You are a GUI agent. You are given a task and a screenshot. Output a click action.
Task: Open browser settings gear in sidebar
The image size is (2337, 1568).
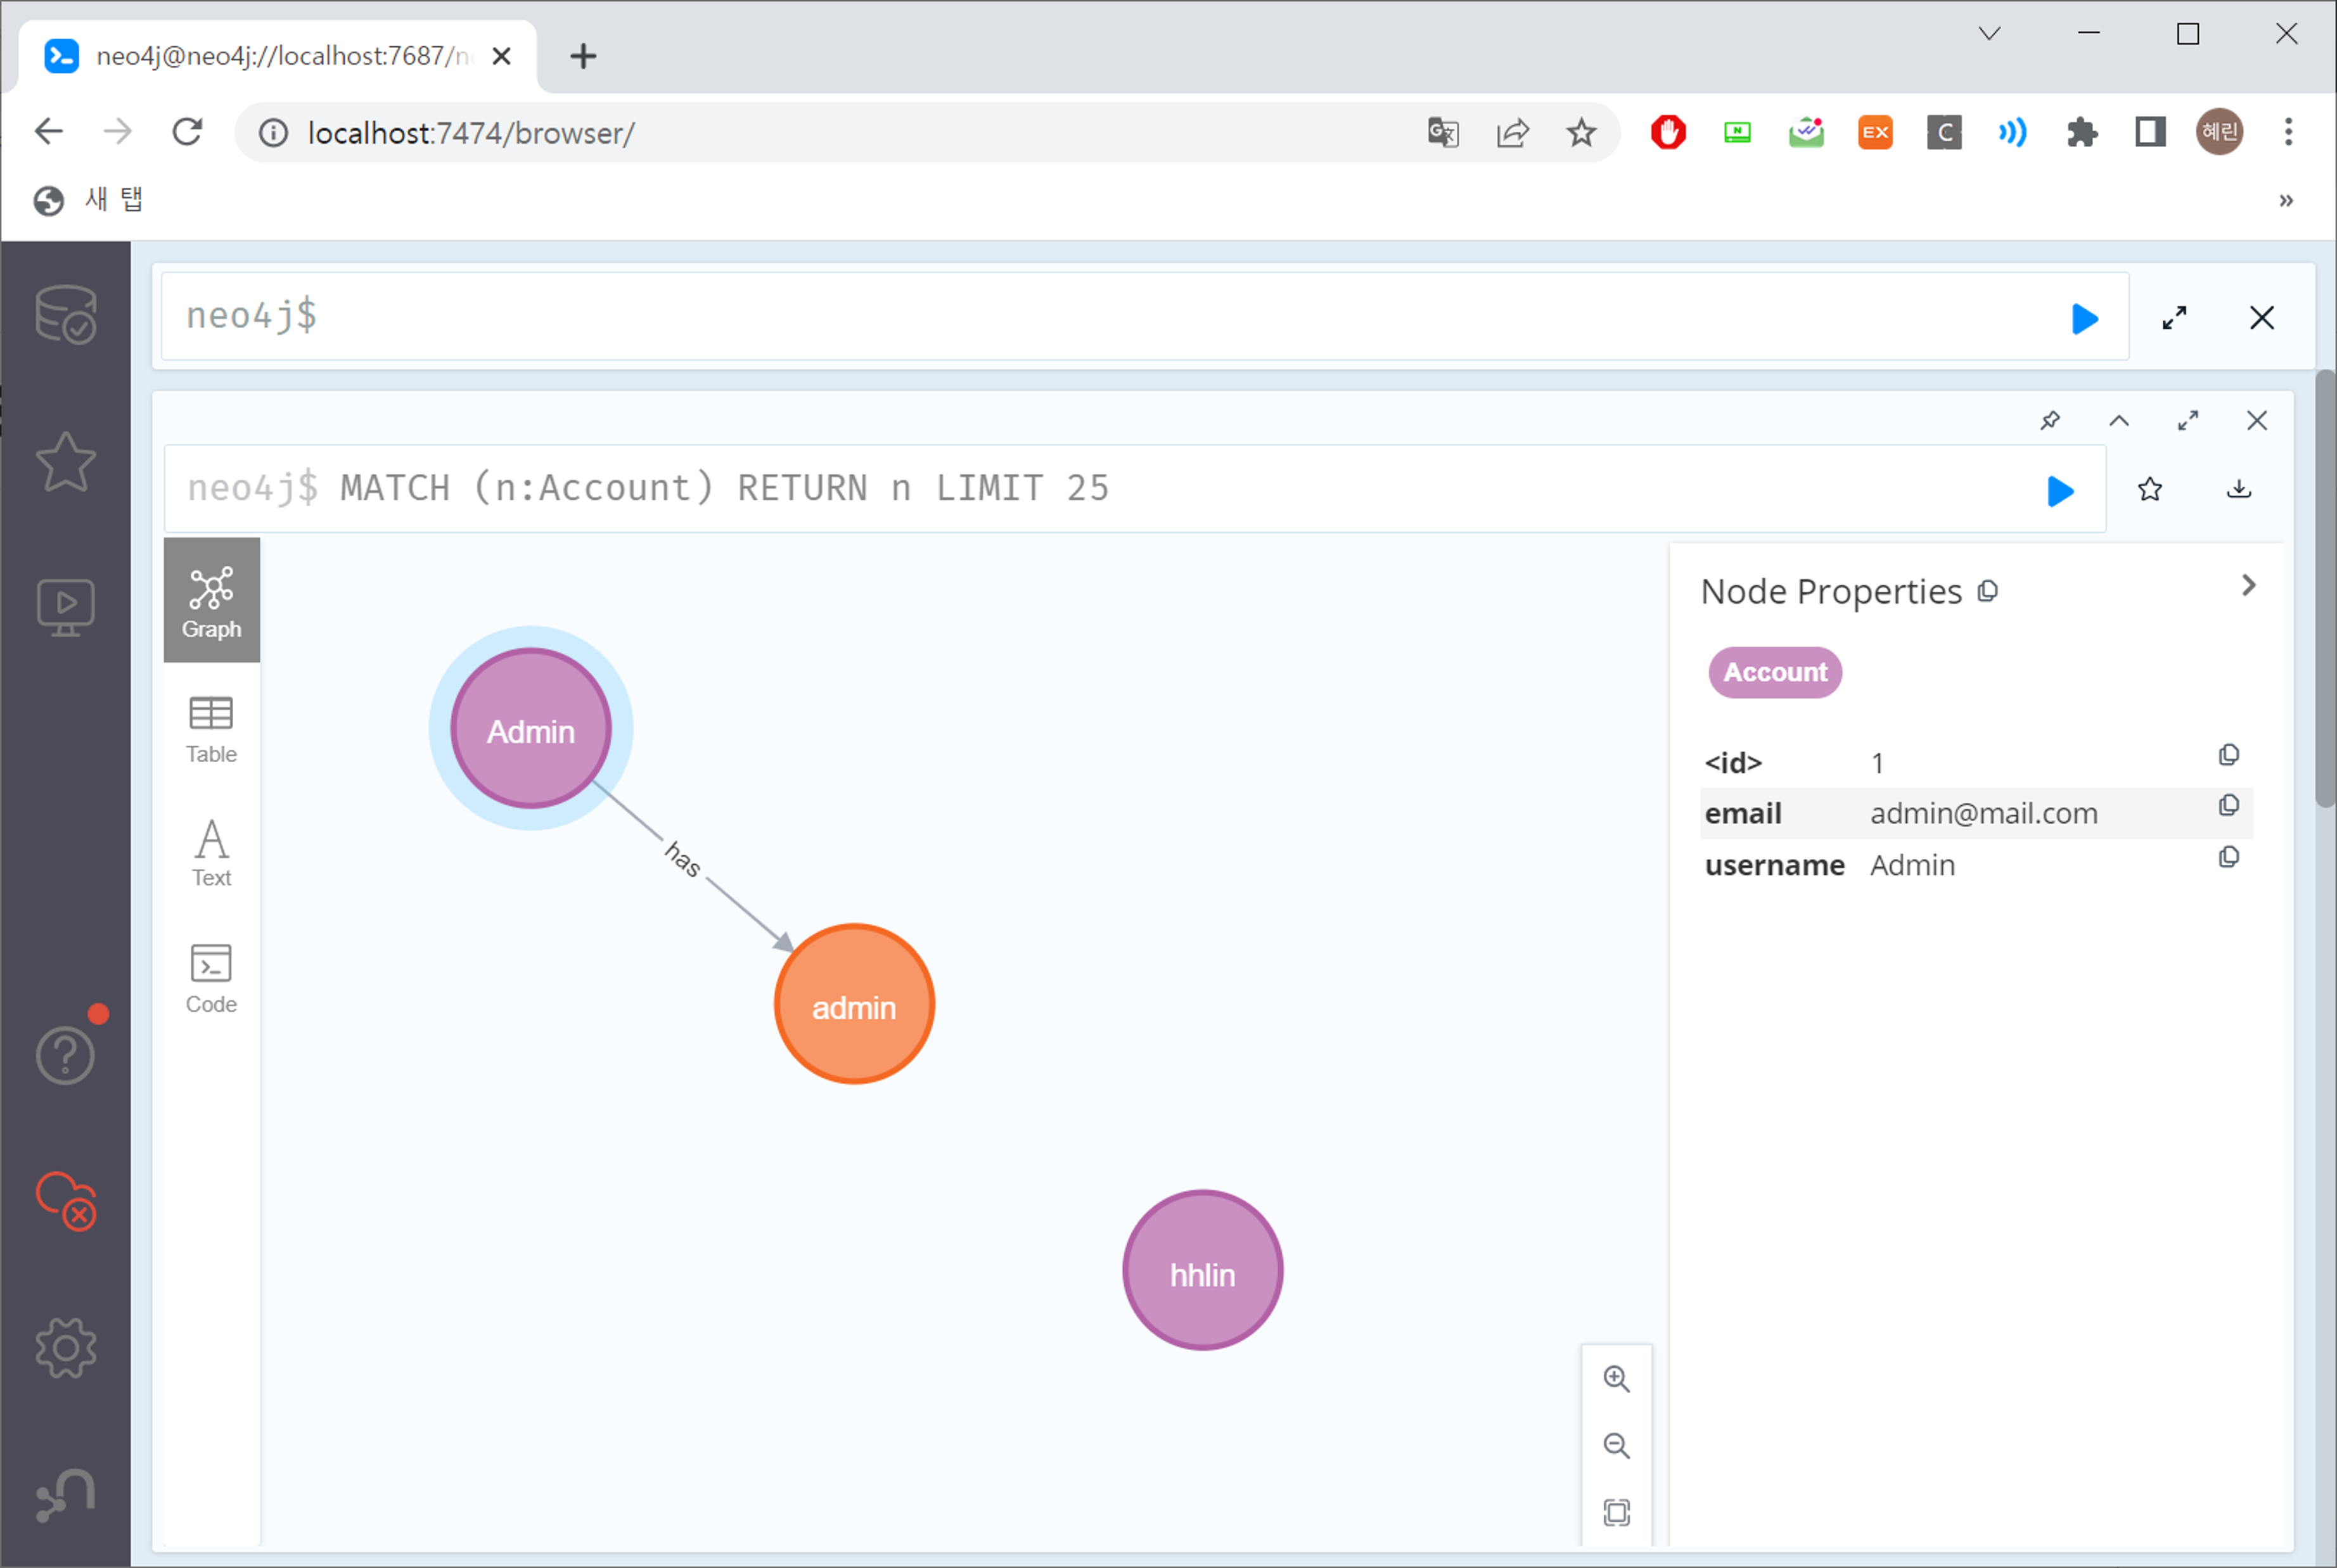pos(65,1348)
